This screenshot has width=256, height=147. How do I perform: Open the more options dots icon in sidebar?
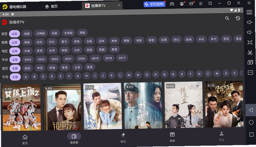[251, 72]
